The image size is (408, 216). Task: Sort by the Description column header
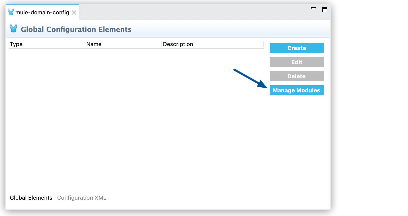coord(178,44)
